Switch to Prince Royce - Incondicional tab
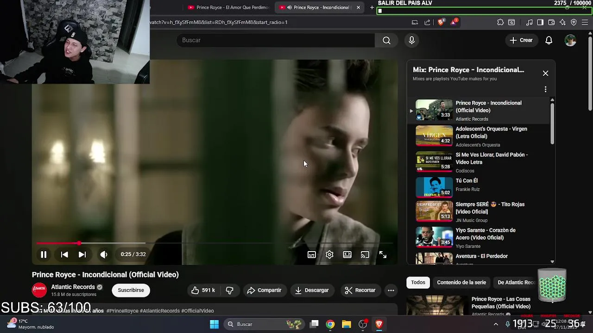This screenshot has width=593, height=333. pos(320,7)
